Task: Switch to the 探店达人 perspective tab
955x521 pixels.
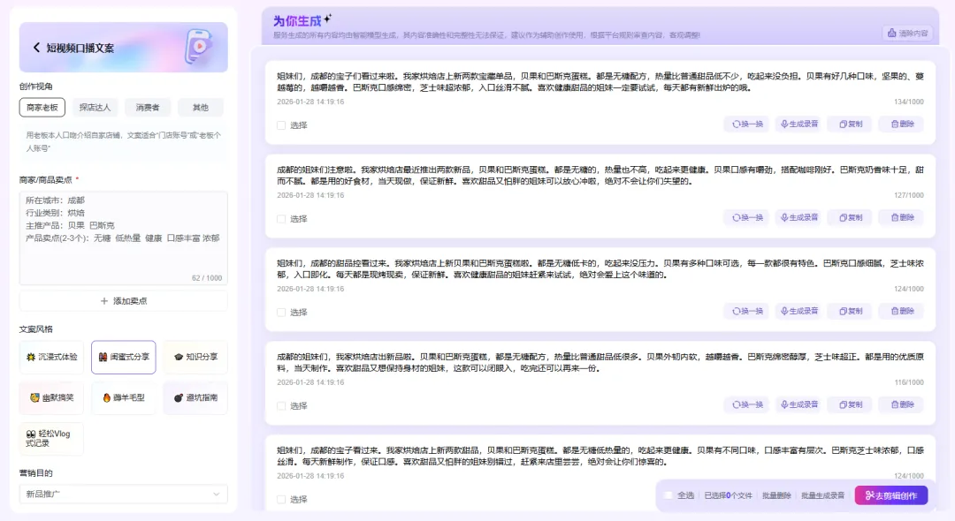Action: pyautogui.click(x=95, y=107)
